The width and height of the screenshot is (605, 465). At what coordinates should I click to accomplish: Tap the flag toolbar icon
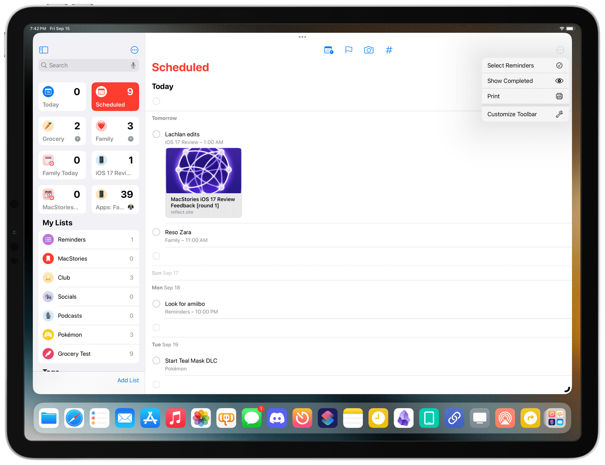pos(349,50)
